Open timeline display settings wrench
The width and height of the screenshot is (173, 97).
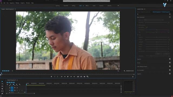(x=20, y=84)
